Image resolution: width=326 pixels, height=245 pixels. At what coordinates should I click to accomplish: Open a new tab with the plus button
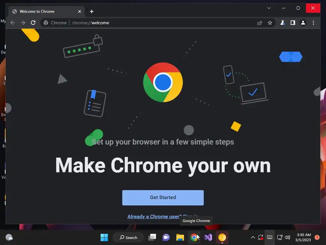[x=92, y=11]
